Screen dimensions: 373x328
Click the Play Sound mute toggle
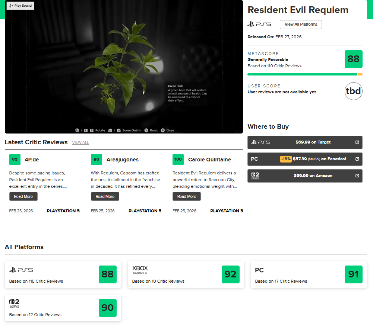(x=20, y=6)
